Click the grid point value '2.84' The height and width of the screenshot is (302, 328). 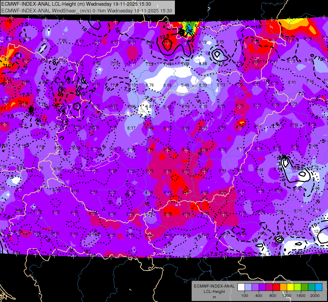coord(94,192)
